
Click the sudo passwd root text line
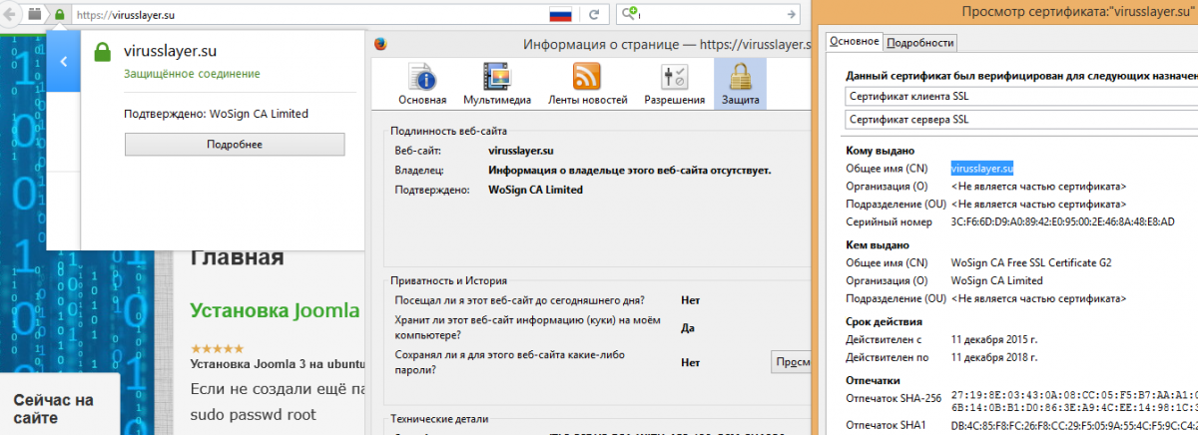254,414
